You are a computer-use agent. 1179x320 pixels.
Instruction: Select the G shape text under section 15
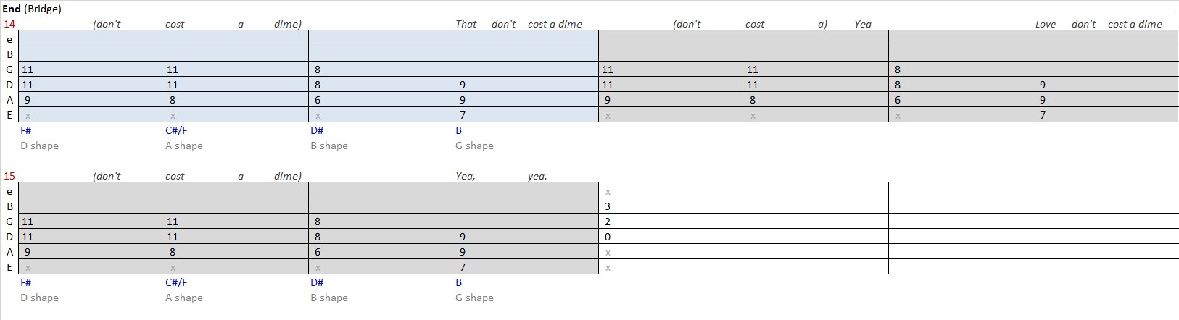click(475, 298)
